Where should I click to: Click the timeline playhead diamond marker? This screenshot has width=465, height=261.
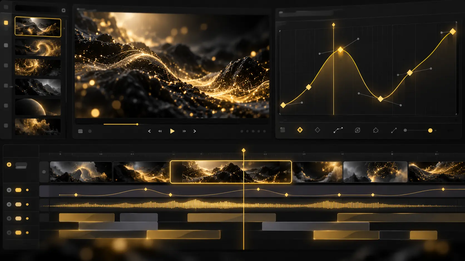tap(244, 150)
